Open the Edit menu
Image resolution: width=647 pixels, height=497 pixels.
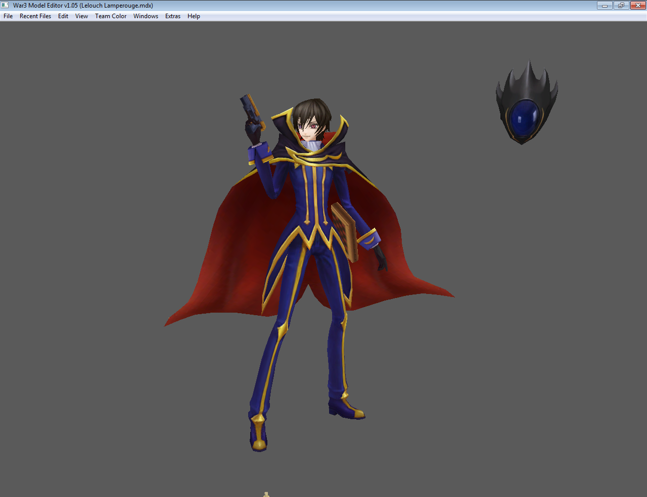point(63,16)
